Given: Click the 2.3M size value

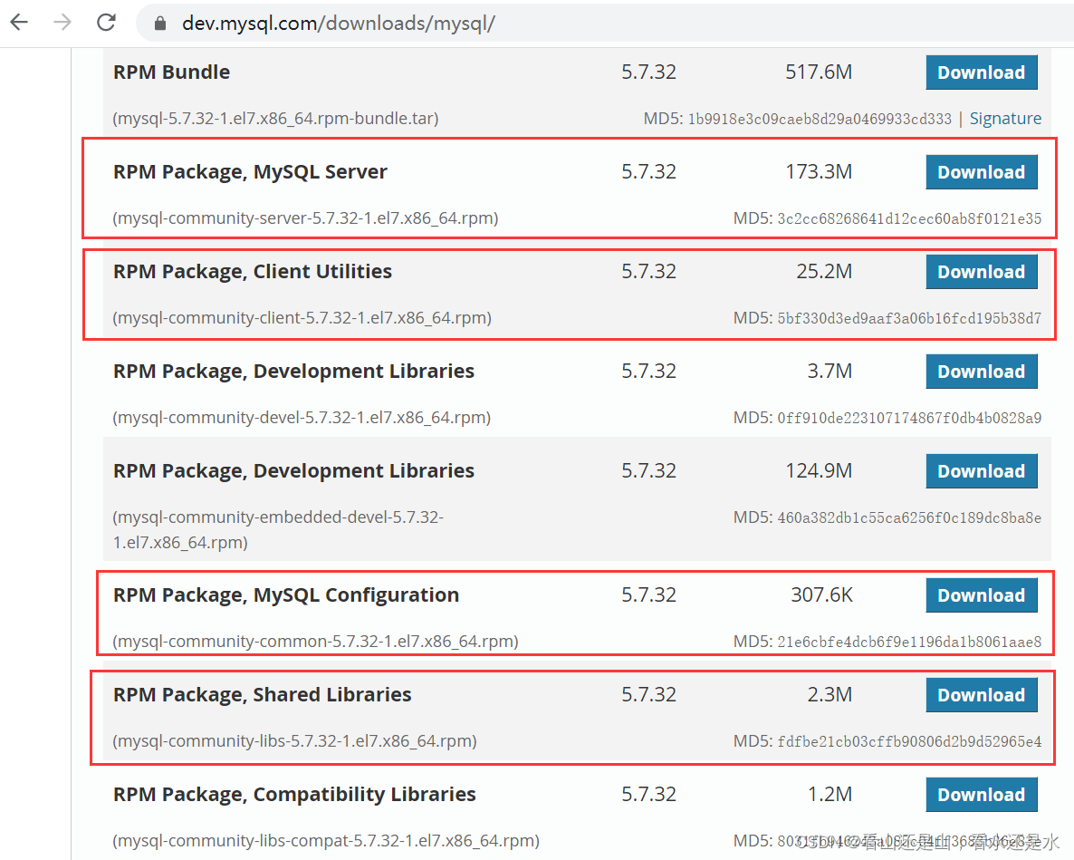Looking at the screenshot, I should pos(829,695).
